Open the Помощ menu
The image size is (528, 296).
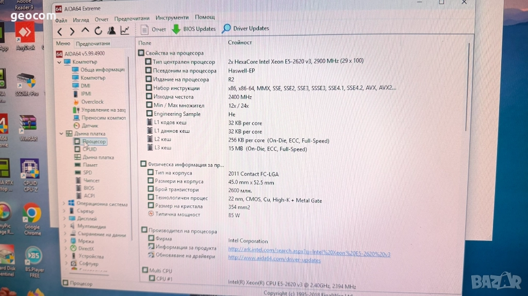[x=205, y=17]
